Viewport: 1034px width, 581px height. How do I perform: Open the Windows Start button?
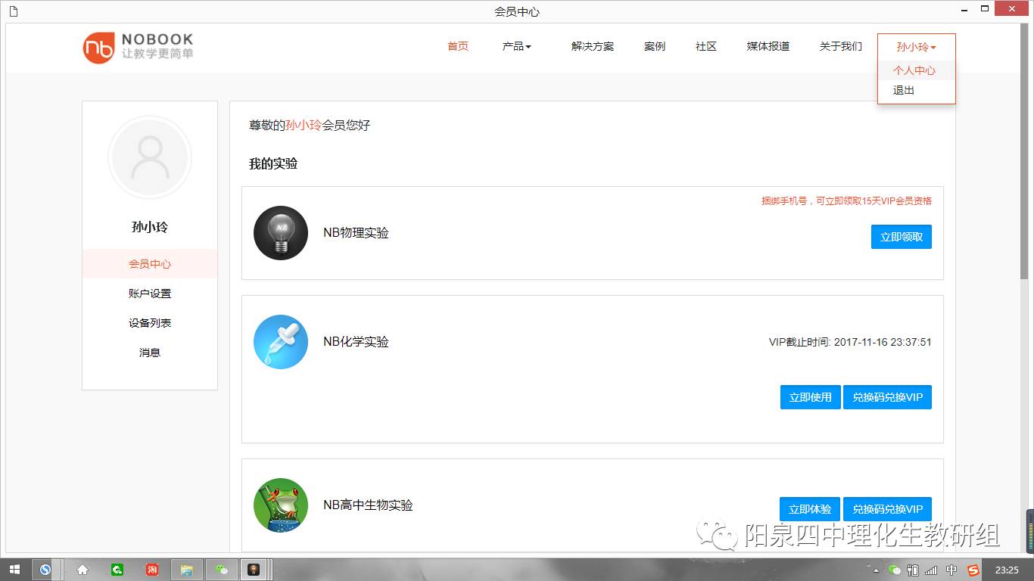14,570
